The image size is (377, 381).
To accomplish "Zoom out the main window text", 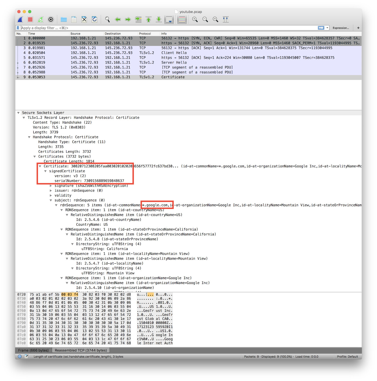I will 205,19.
